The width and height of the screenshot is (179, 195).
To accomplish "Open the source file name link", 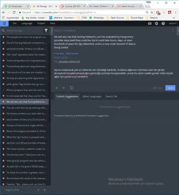I will 69,61.
